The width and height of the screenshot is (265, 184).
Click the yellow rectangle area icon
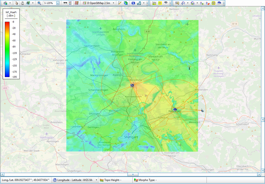[x=160, y=3]
